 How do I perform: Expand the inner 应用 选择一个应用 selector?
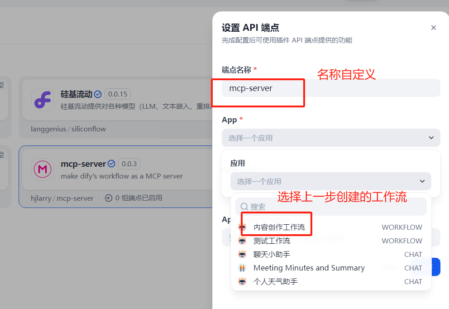(331, 181)
